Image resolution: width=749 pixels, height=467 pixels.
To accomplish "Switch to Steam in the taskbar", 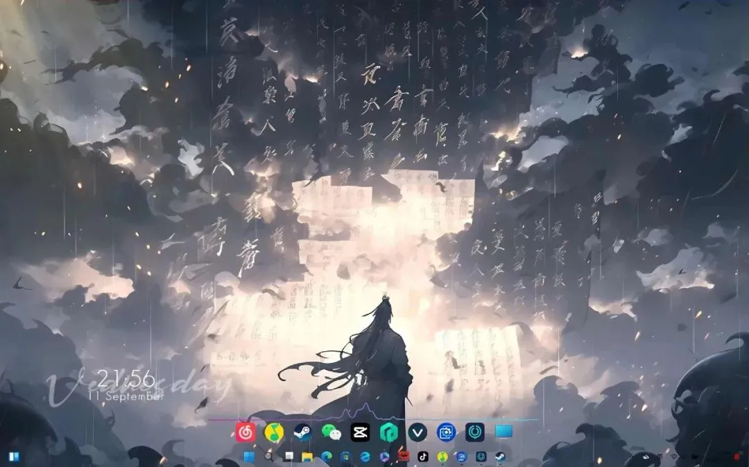I will pos(500,457).
